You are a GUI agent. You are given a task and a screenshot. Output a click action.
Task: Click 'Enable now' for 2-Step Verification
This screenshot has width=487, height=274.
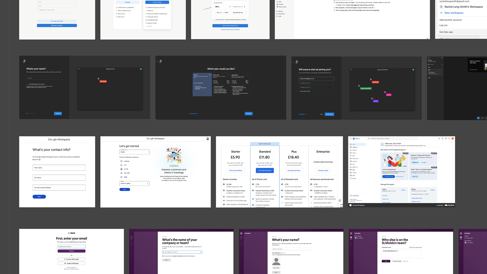pyautogui.click(x=415, y=162)
